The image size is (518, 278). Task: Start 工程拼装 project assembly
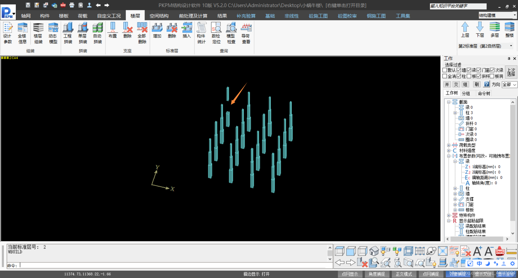point(68,33)
